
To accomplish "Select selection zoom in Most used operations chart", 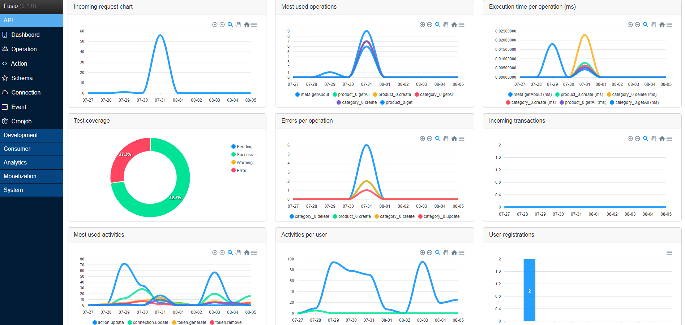I will (438, 25).
